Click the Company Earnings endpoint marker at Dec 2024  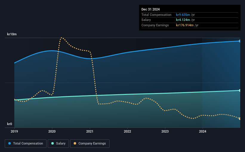point(240,118)
